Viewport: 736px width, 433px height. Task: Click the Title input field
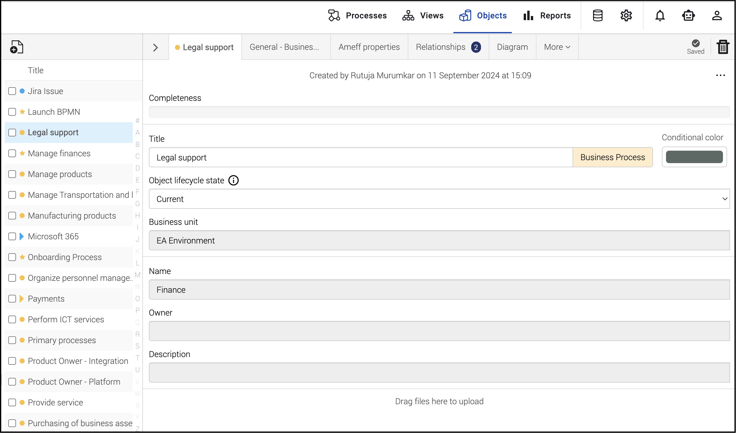pos(361,157)
